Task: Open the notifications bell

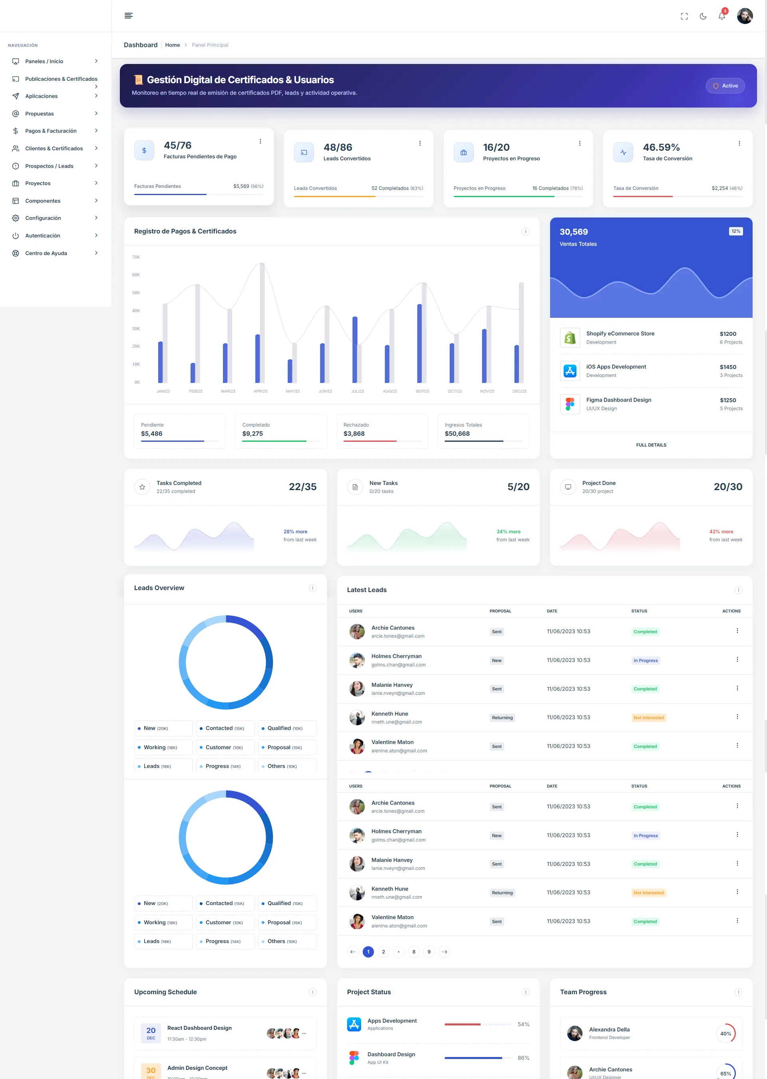Action: [x=722, y=16]
